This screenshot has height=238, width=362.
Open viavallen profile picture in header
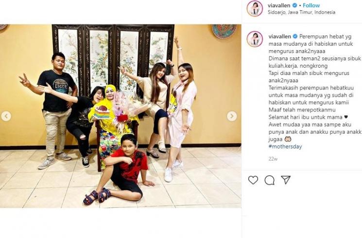(255, 9)
